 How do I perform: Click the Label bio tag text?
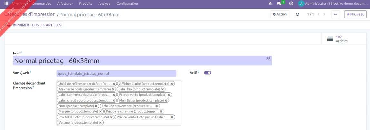click(x=139, y=89)
